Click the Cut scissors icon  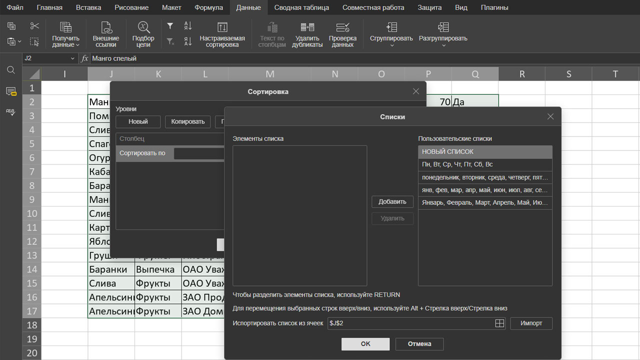tap(34, 26)
